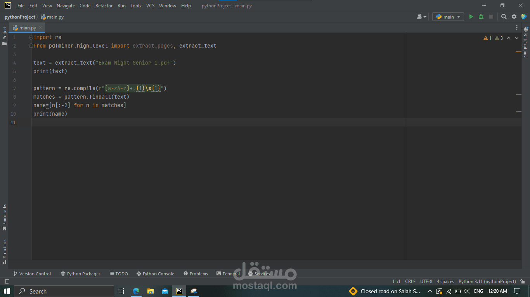530x297 pixels.
Task: Start debugging using the bug icon
Action: (x=481, y=17)
